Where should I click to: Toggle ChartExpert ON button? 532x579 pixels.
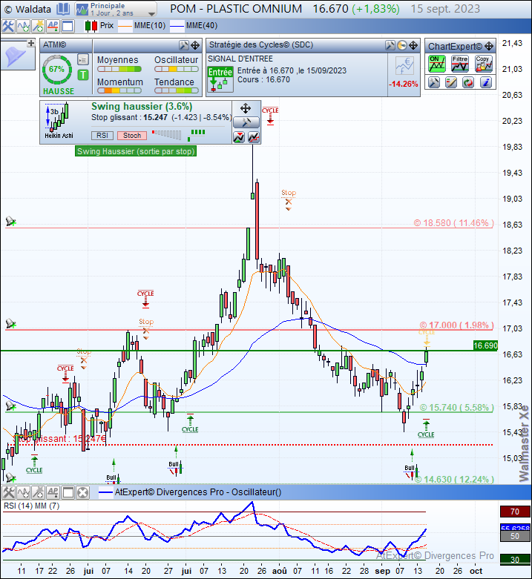[x=437, y=64]
